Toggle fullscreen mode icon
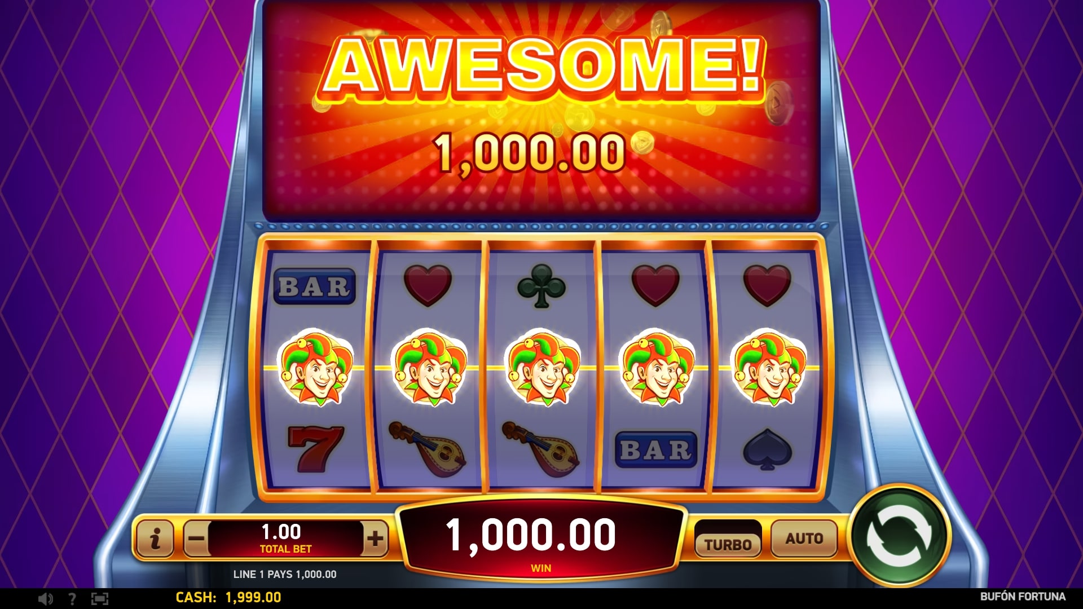The image size is (1083, 609). pyautogui.click(x=100, y=598)
